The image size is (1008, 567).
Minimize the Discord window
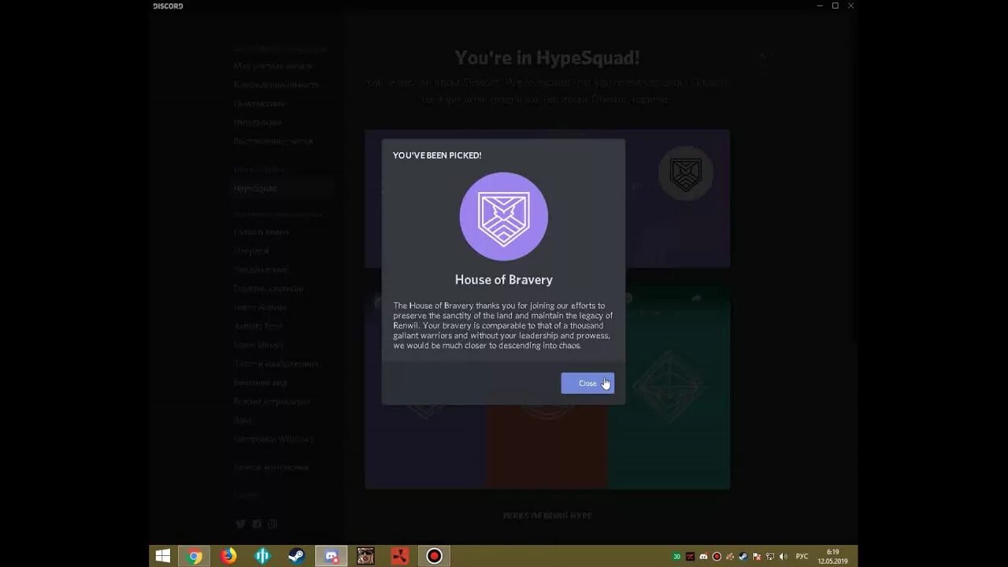pos(820,6)
